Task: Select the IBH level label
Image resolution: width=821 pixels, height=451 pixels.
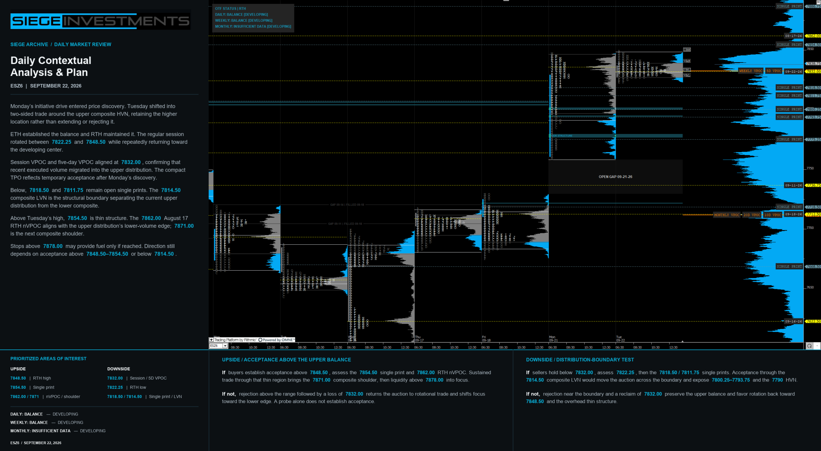Action: click(x=687, y=50)
